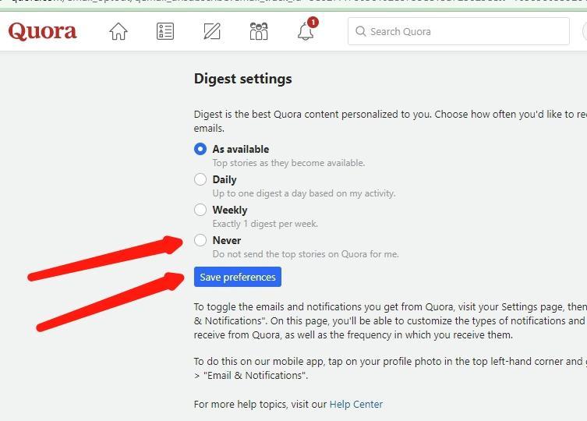Click the Quora logo
The image size is (587, 421).
(42, 31)
